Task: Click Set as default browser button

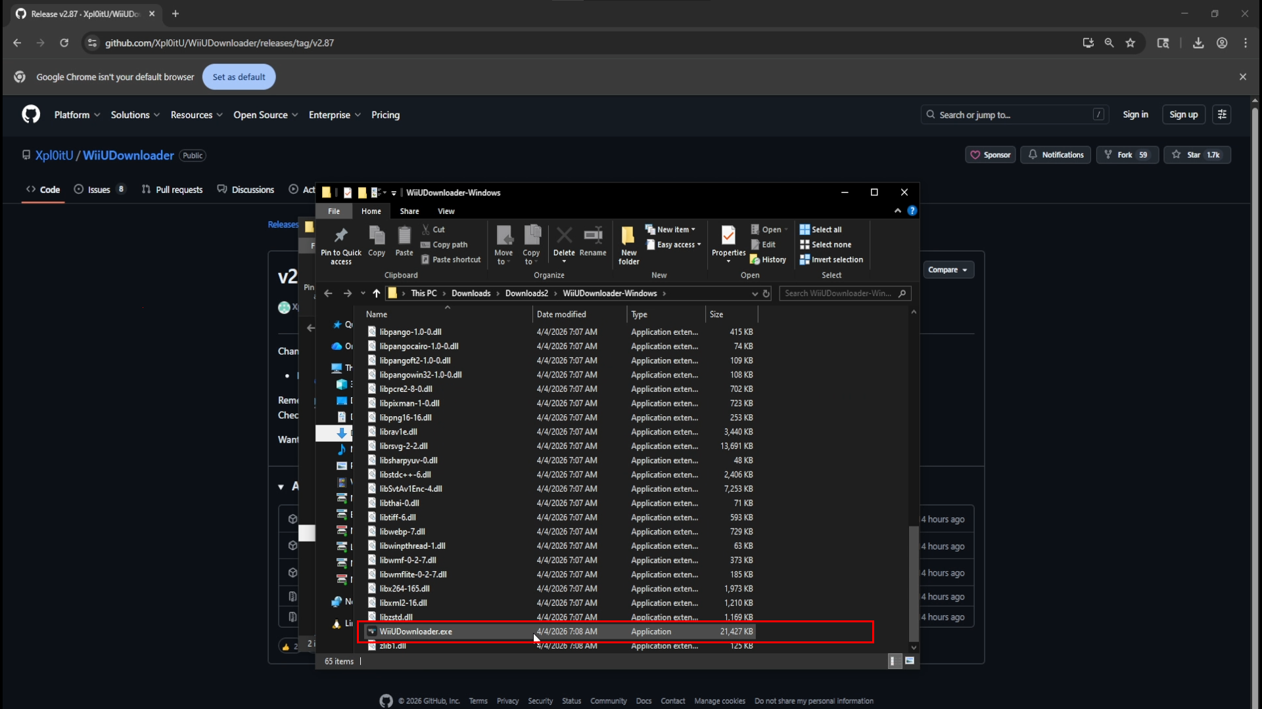Action: coord(239,77)
